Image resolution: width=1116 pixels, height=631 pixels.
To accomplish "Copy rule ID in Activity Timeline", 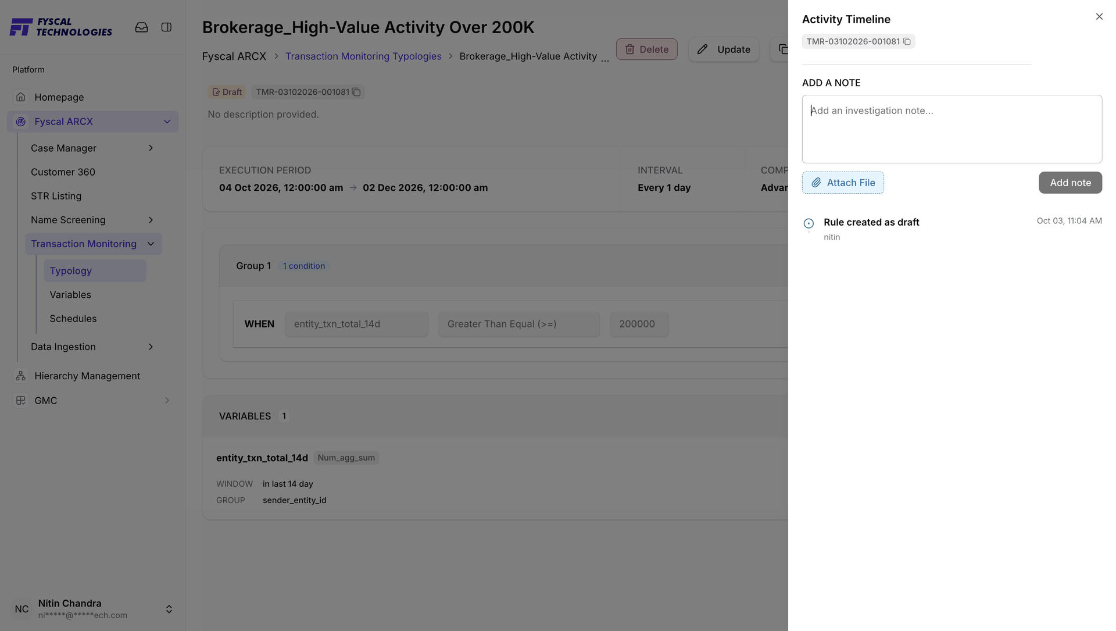I will pyautogui.click(x=907, y=41).
